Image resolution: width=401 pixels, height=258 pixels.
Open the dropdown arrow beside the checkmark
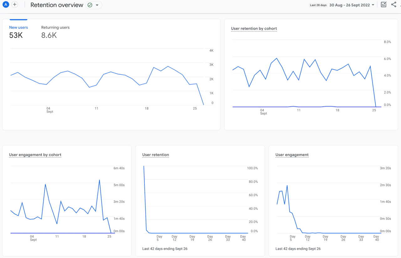coord(97,5)
